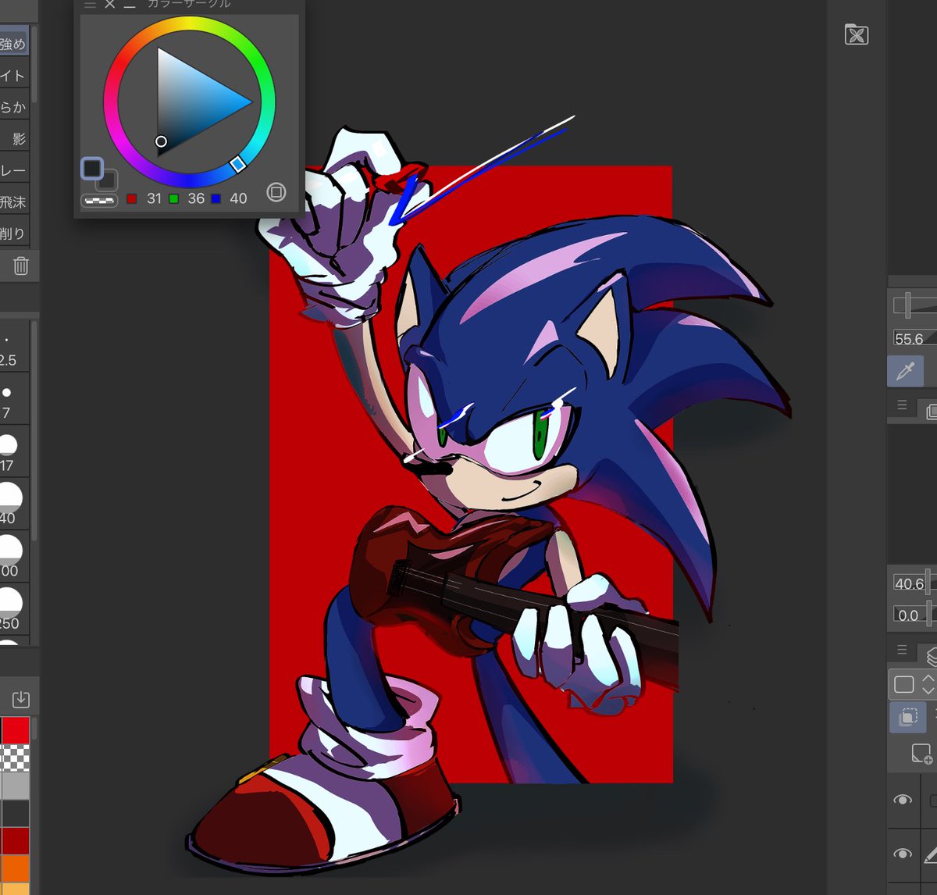Delete the selected sub tool with trash icon
This screenshot has width=937, height=895.
coord(21,266)
